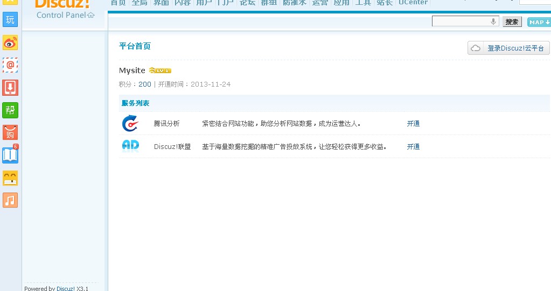The height and width of the screenshot is (291, 551).
Task: Click 开通 link for Discuz!联盟
Action: click(x=413, y=147)
